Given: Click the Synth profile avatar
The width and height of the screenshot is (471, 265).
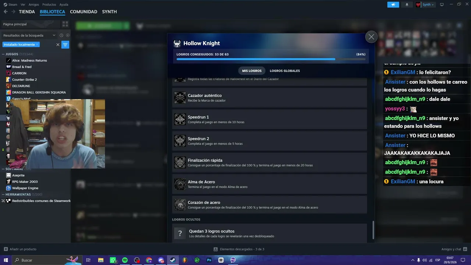Looking at the screenshot, I should 418,4.
